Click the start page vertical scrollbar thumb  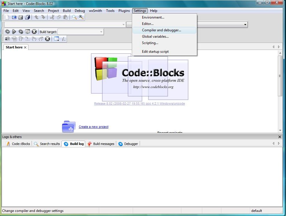pos(280,76)
